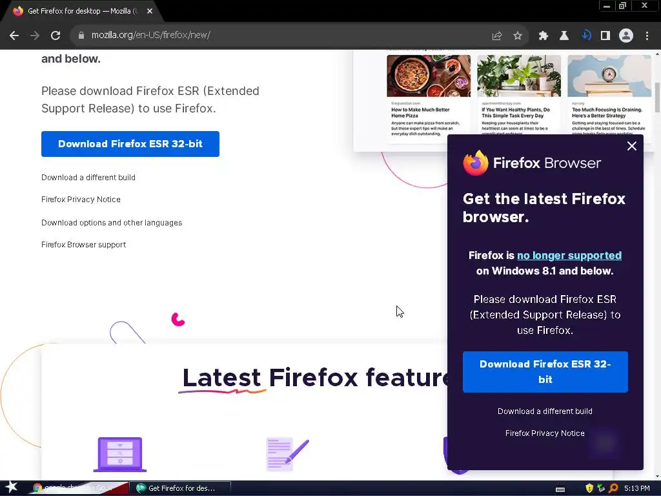Click 'How to Make Much Better Home Pizza'

[x=420, y=112]
